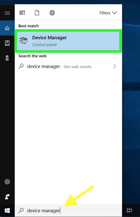Filter results by Web globe icon
This screenshot has height=217, width=140.
[x=52, y=13]
